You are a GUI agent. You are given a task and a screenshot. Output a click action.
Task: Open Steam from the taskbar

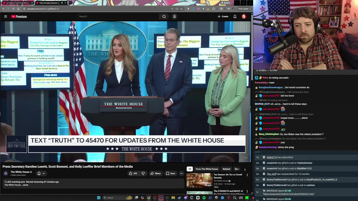[x=179, y=198]
